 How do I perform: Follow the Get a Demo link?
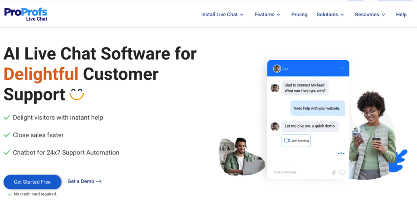pyautogui.click(x=84, y=181)
